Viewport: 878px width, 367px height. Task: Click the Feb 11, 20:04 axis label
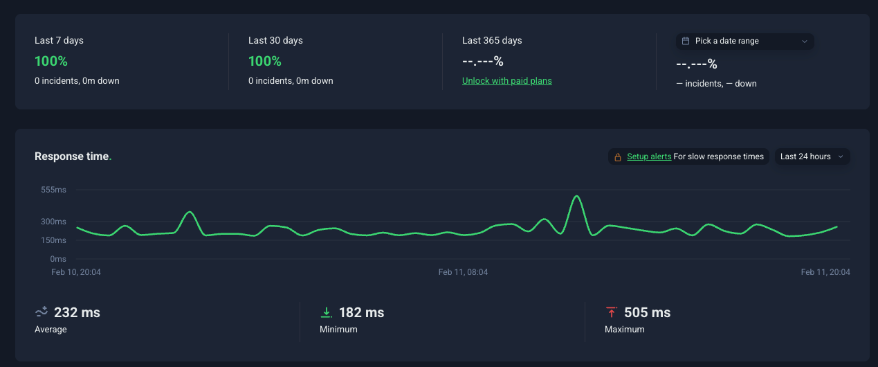click(825, 272)
